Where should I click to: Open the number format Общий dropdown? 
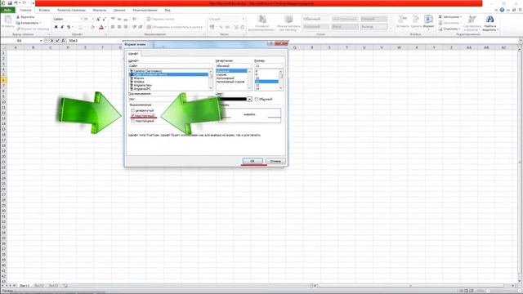click(243, 19)
